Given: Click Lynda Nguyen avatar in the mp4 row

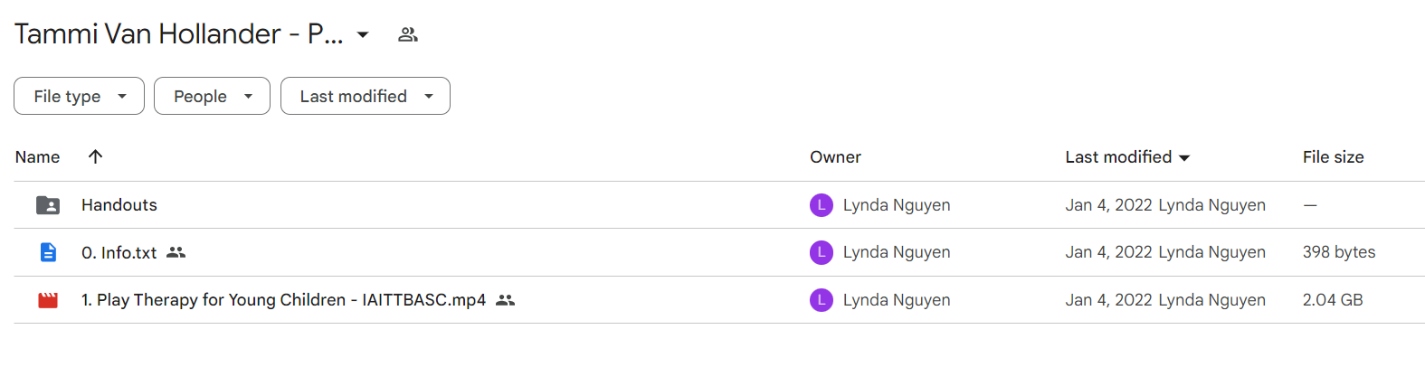Looking at the screenshot, I should 822,300.
